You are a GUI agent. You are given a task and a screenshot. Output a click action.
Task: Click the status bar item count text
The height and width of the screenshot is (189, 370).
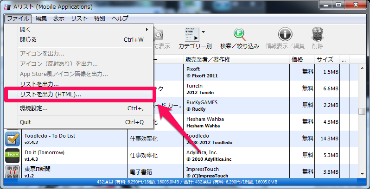pyautogui.click(x=187, y=182)
